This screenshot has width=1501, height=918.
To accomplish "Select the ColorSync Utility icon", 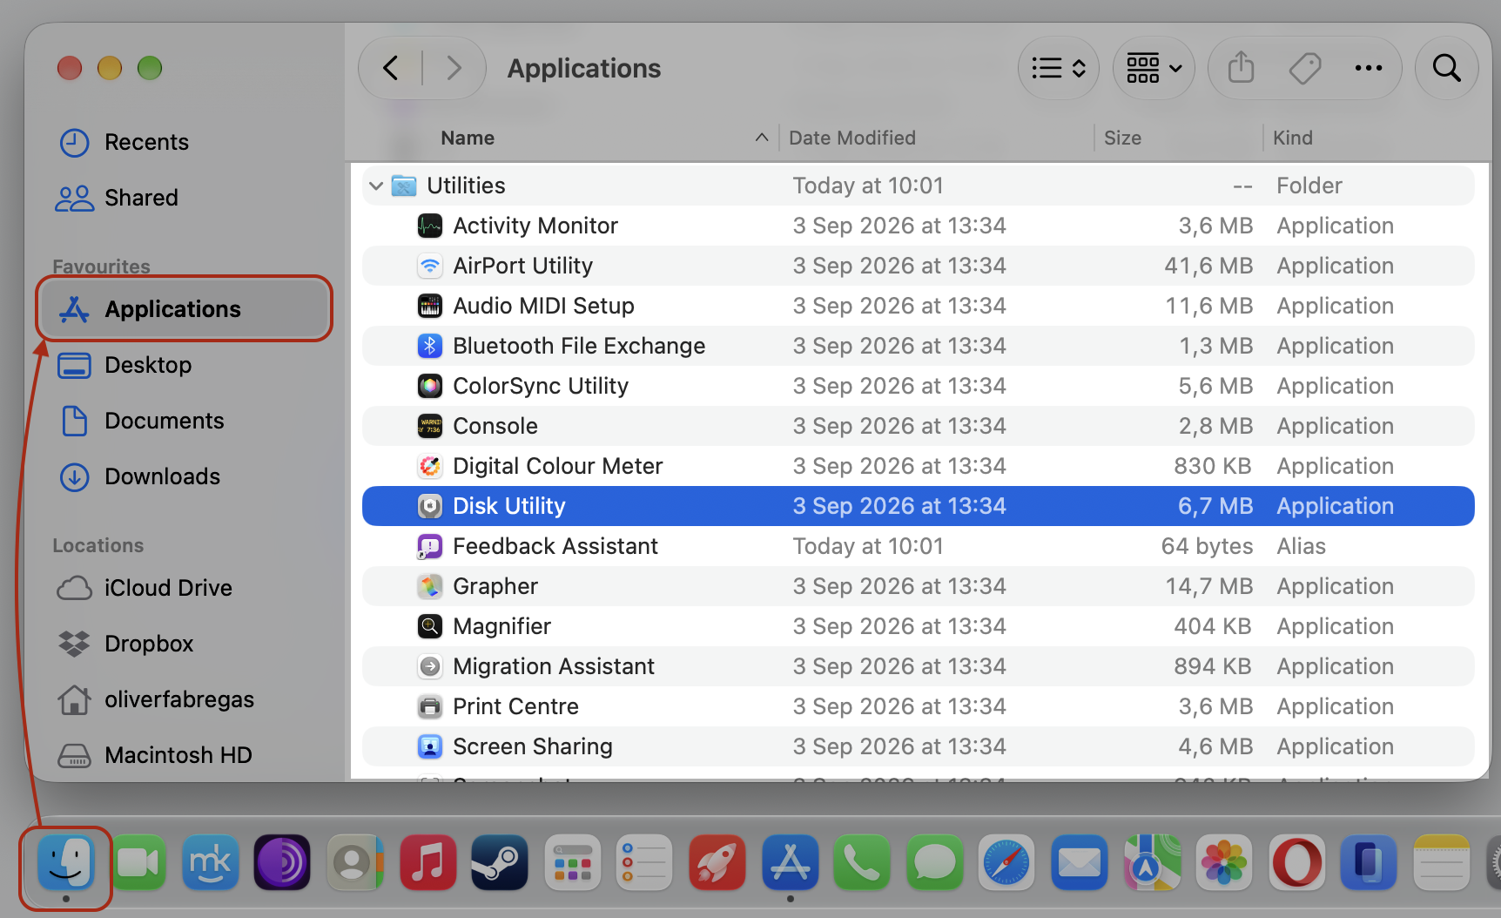I will [430, 386].
